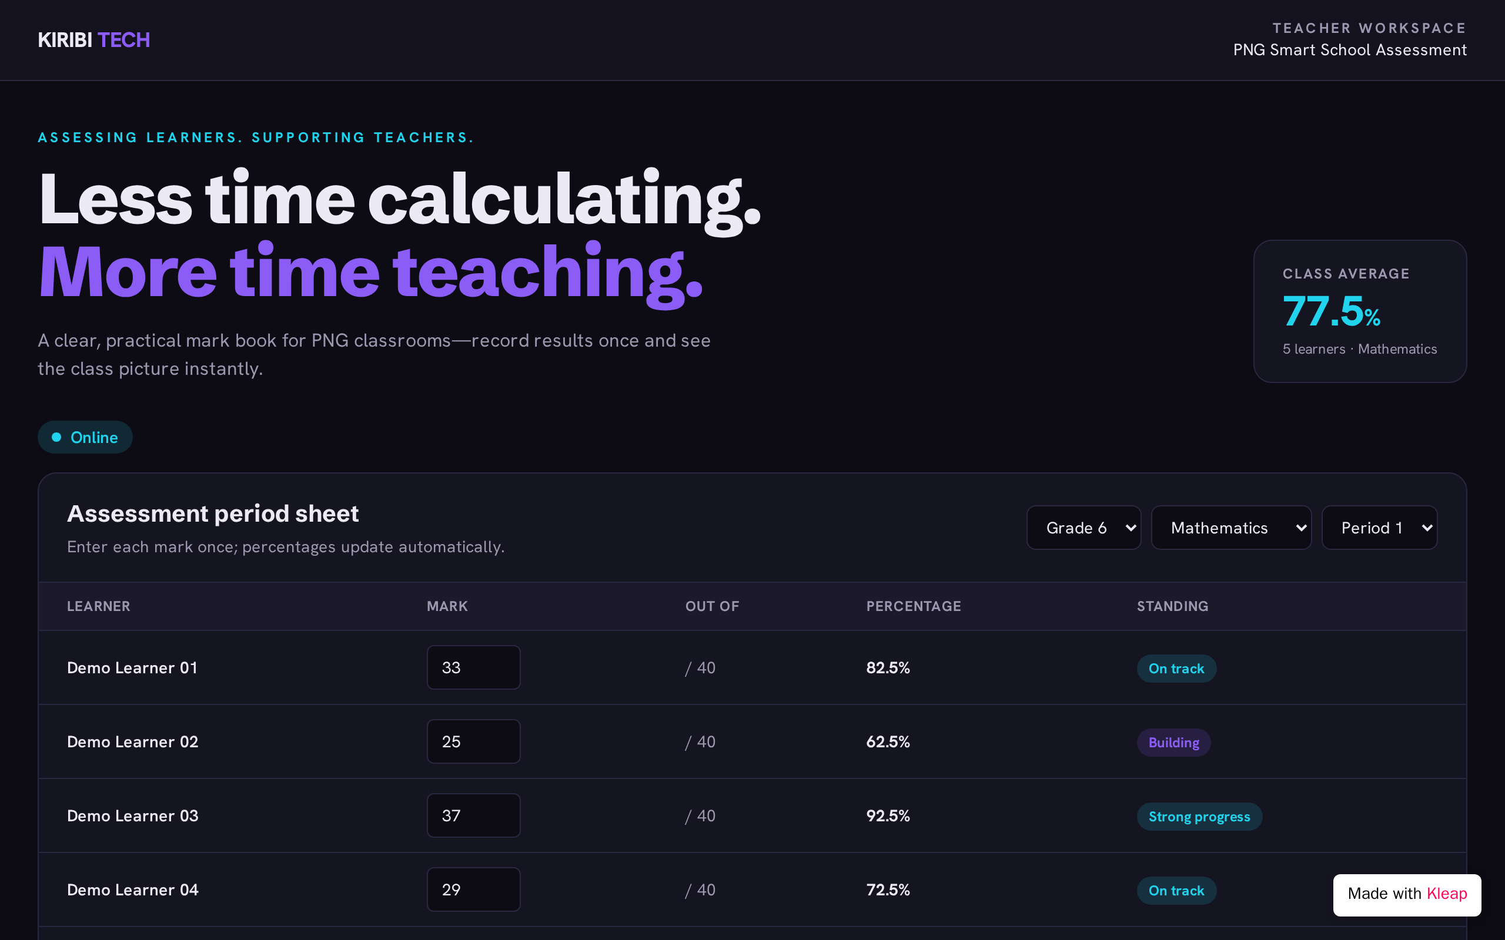Click the Demo Learner 01 name
Screen dimensions: 1505x940
click(132, 668)
